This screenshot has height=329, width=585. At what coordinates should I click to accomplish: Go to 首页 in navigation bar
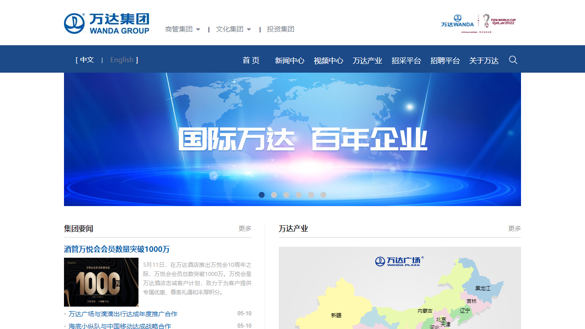pyautogui.click(x=251, y=60)
